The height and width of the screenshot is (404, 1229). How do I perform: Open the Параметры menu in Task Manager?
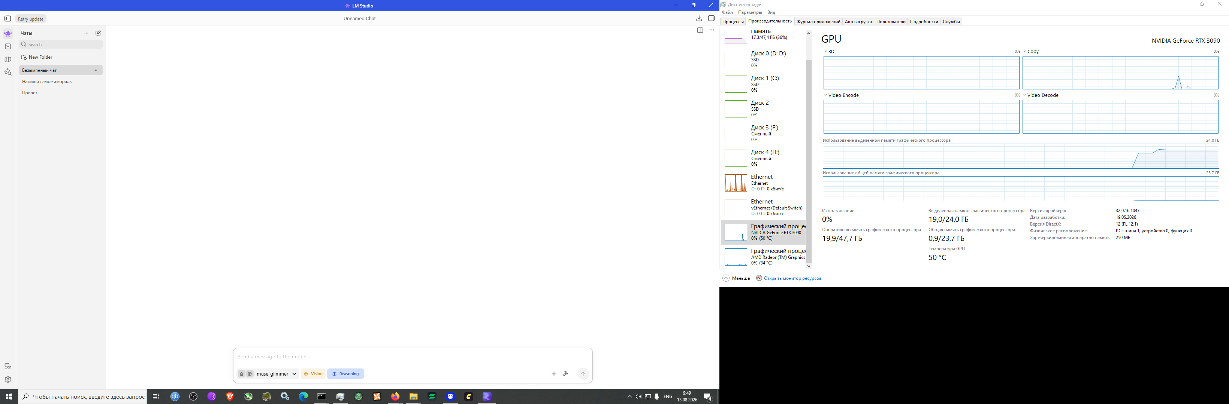750,12
